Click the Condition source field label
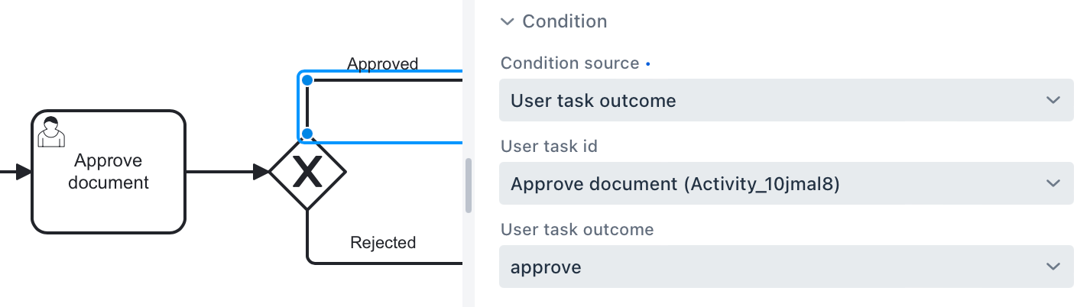The width and height of the screenshot is (1090, 307). click(x=569, y=63)
